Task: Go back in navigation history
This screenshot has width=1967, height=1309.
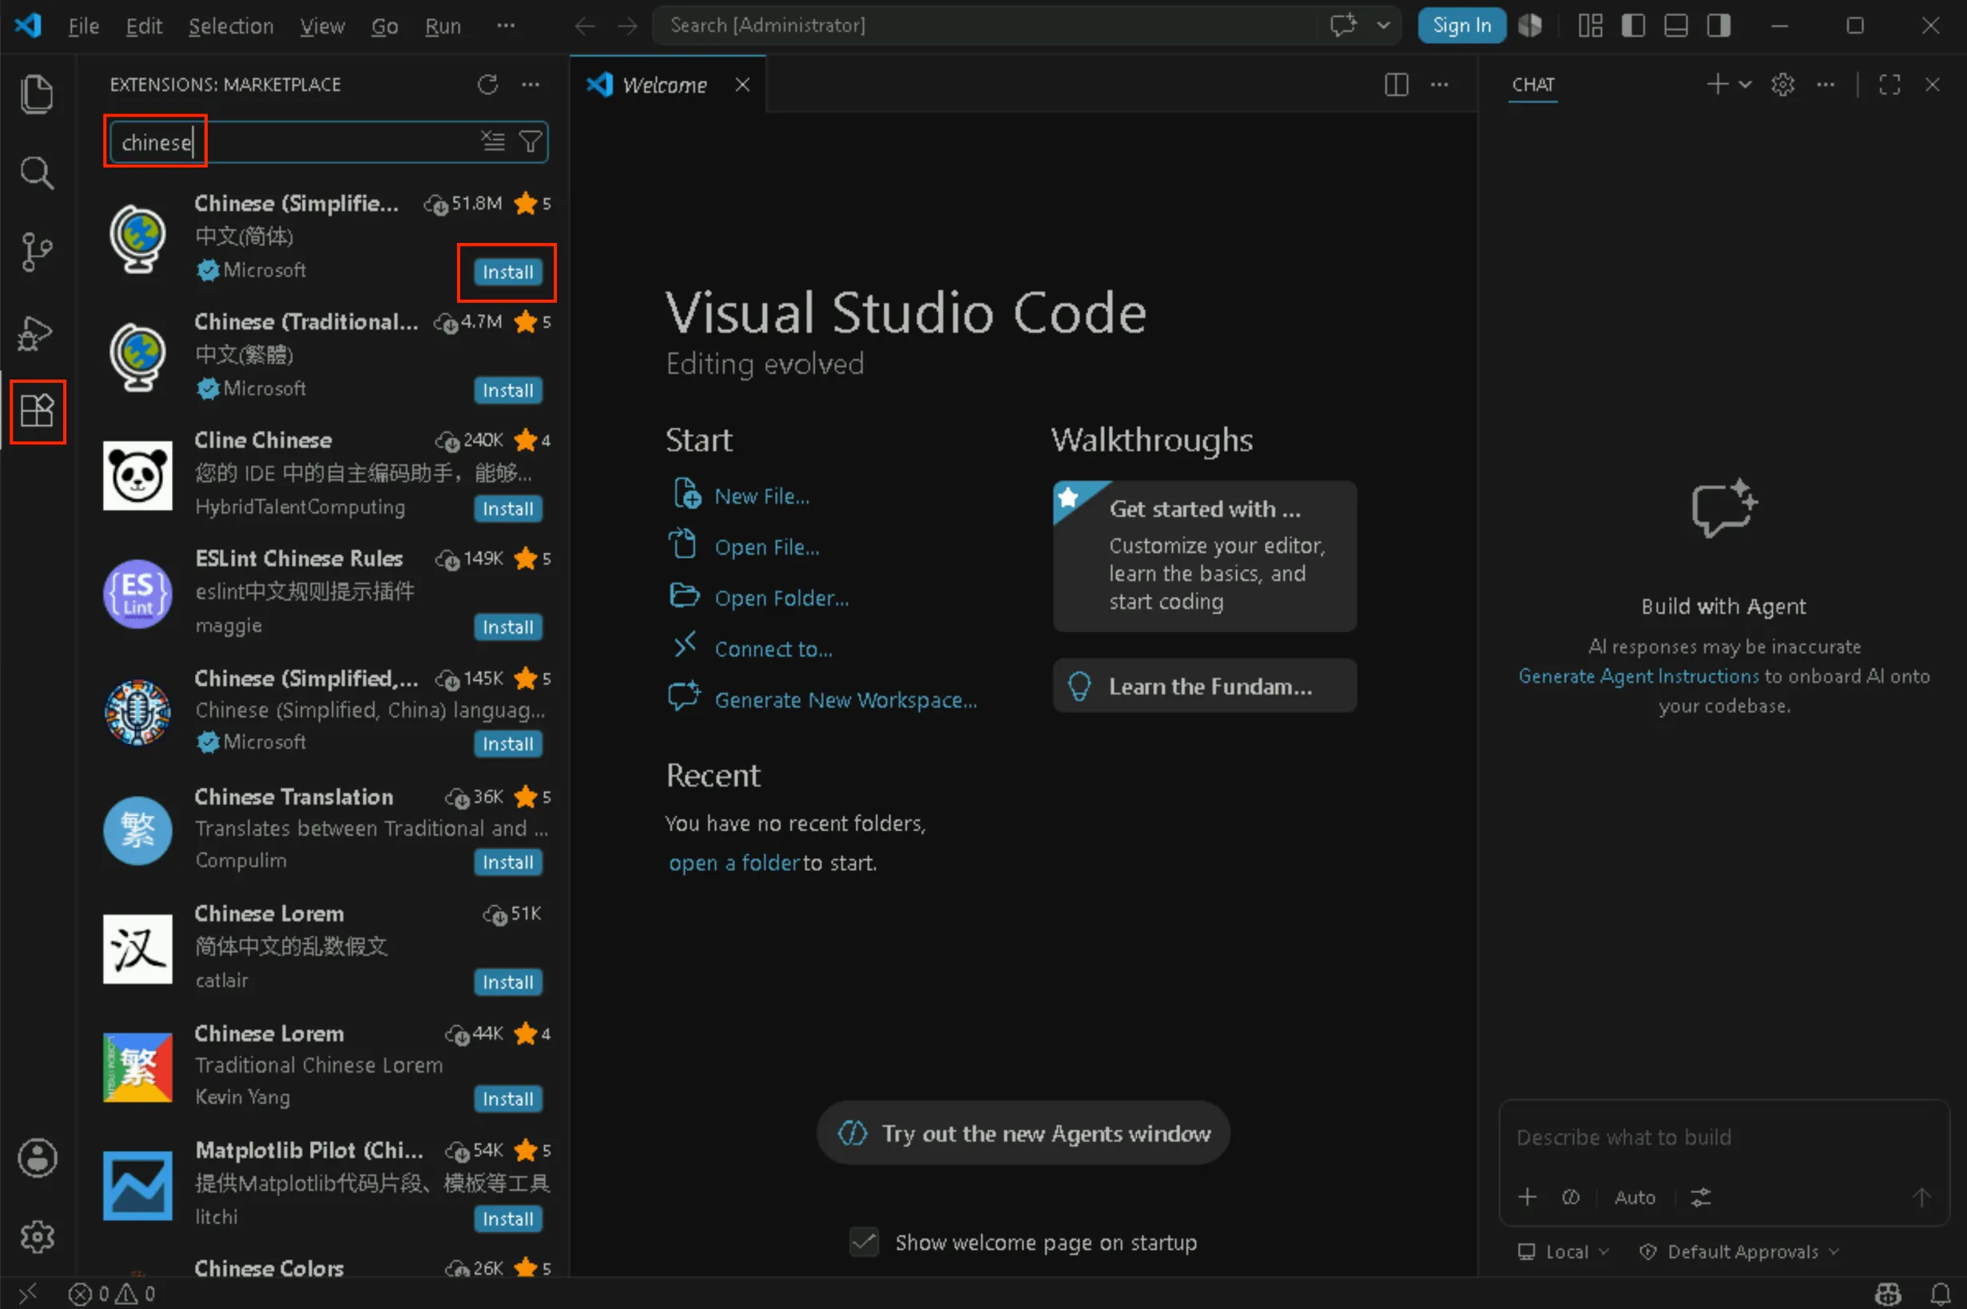Action: click(584, 26)
